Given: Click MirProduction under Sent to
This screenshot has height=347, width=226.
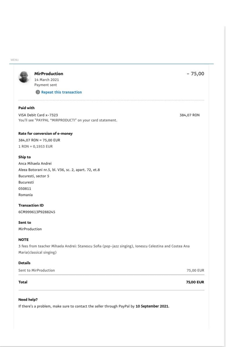Looking at the screenshot, I should click(30, 229).
